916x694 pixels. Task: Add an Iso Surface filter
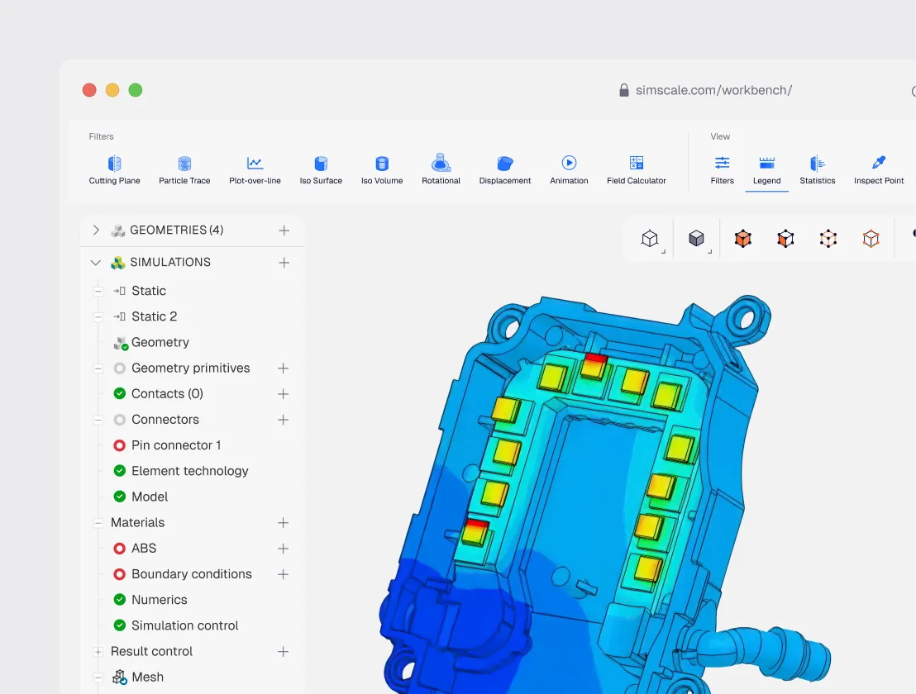(x=321, y=170)
